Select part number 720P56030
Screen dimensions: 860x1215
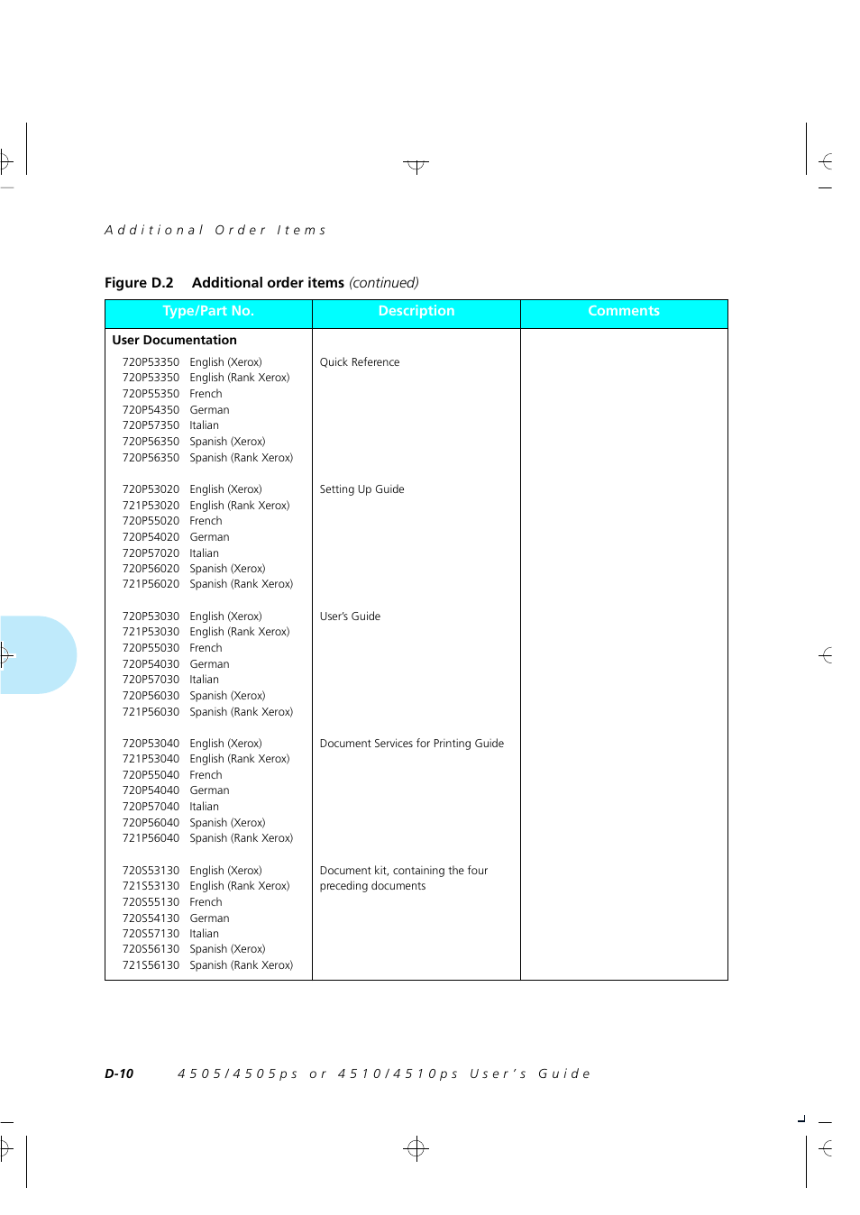[151, 696]
